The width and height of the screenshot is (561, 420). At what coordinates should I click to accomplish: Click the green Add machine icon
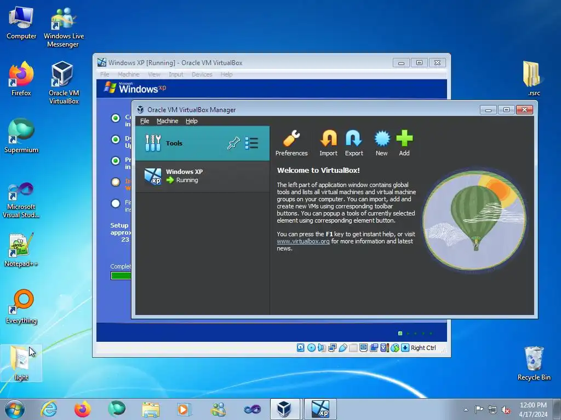[x=404, y=143]
